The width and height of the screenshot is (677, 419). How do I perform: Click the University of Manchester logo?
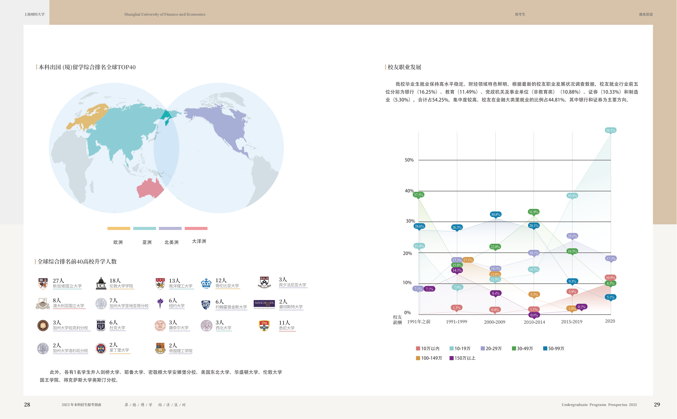[264, 304]
